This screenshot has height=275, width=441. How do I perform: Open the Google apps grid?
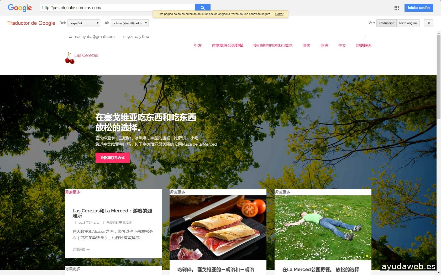(x=396, y=8)
